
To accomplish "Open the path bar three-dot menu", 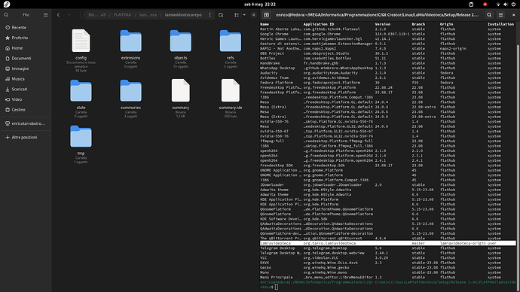I will point(210,15).
